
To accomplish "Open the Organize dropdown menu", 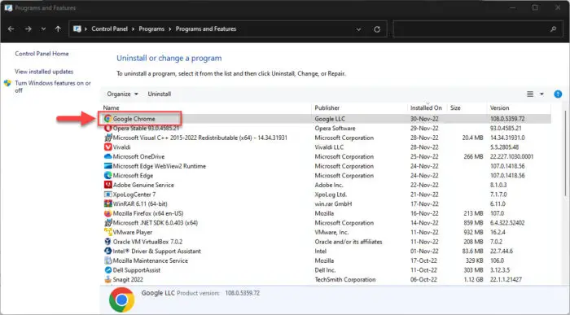I will click(x=122, y=94).
